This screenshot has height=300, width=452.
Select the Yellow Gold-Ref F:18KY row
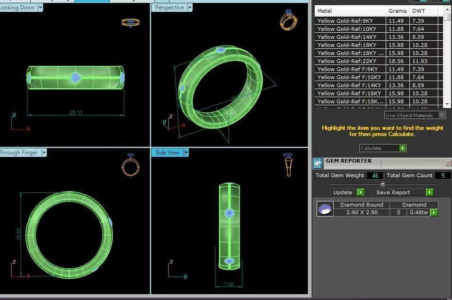coord(379,93)
